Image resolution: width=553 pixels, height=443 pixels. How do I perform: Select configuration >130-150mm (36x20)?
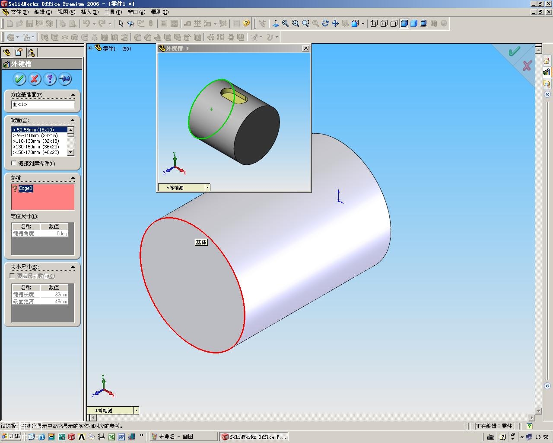(x=39, y=147)
